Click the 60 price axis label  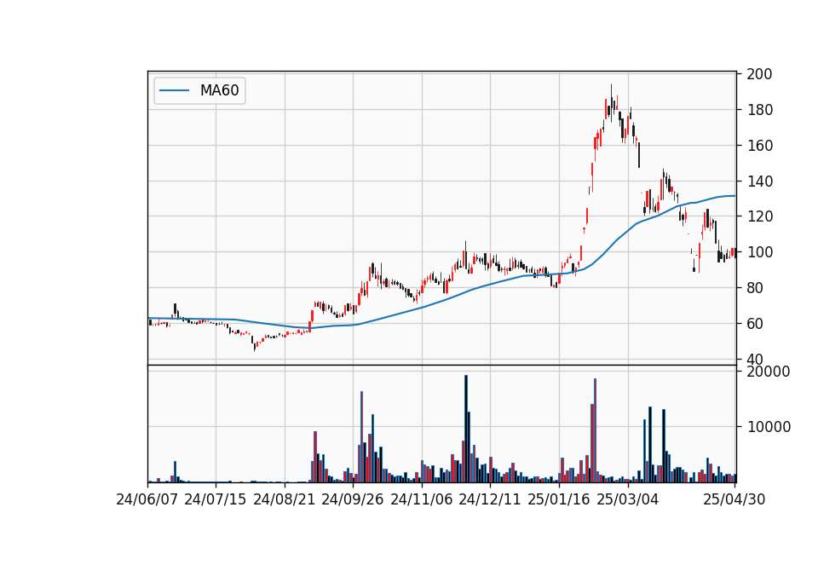tap(755, 324)
